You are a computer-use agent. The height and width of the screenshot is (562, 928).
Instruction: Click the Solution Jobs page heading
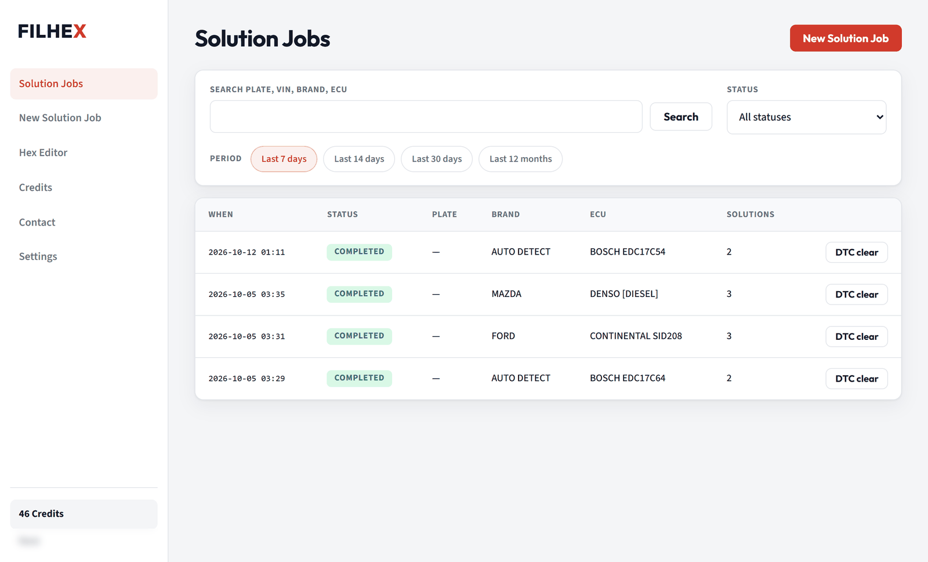point(262,39)
